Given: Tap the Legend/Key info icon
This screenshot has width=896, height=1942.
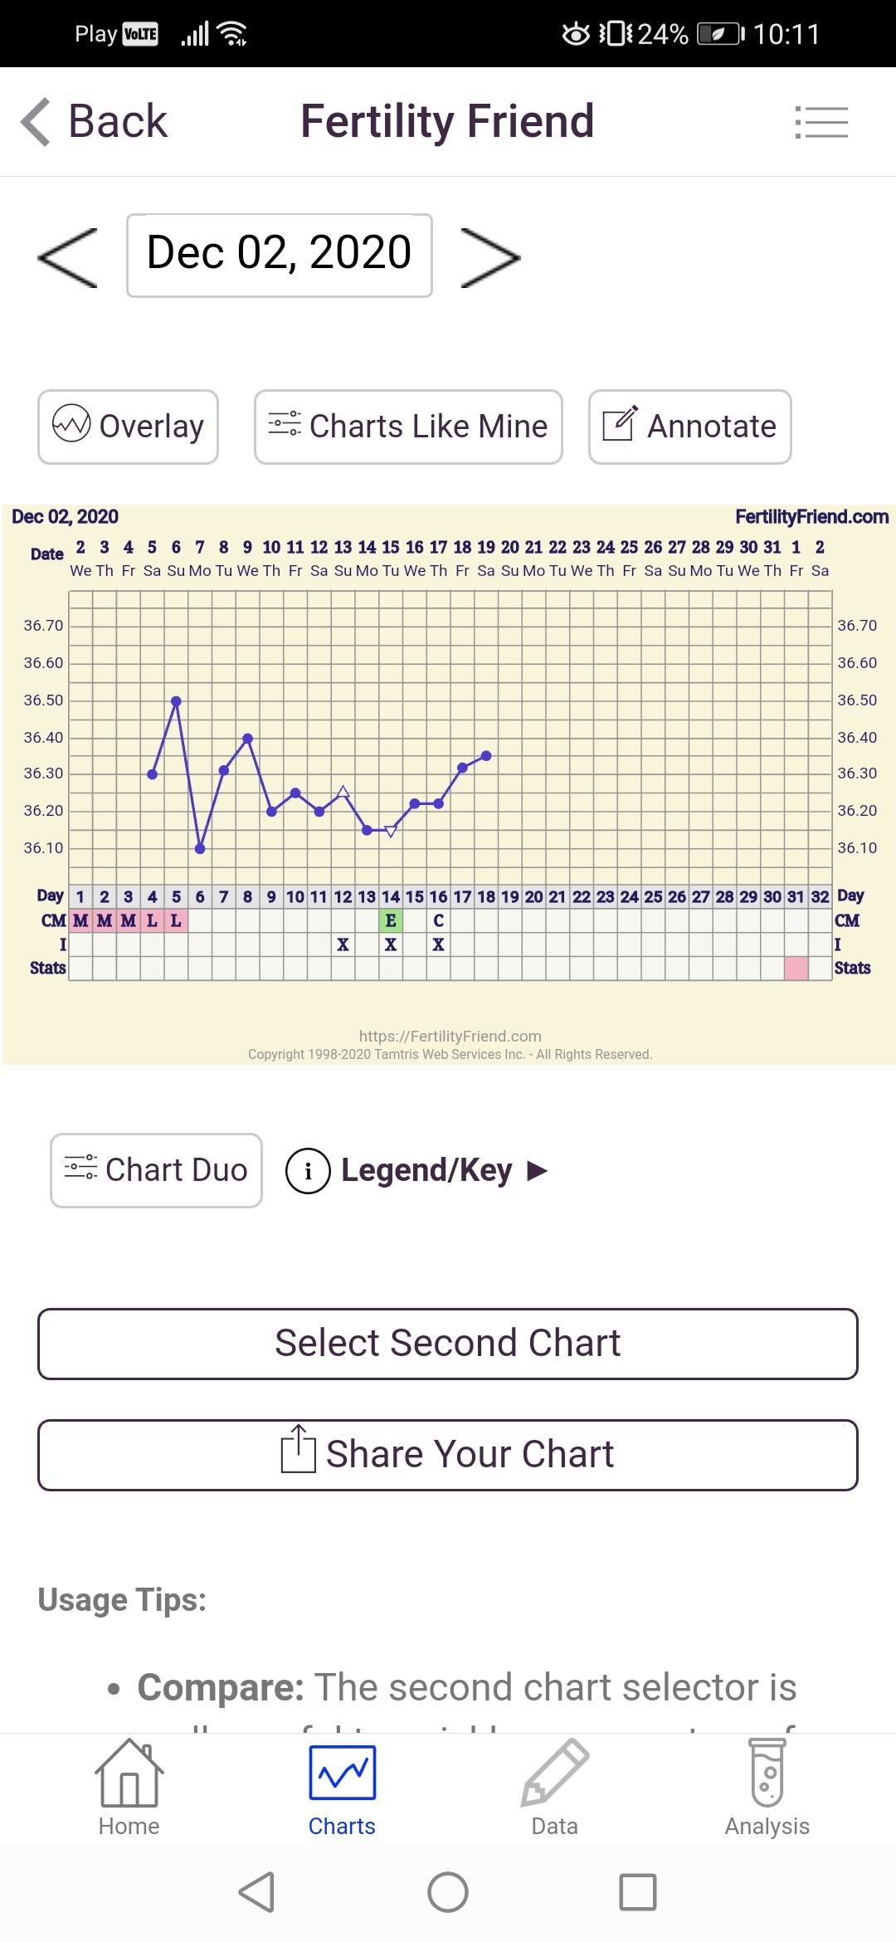Looking at the screenshot, I should click(x=308, y=1171).
